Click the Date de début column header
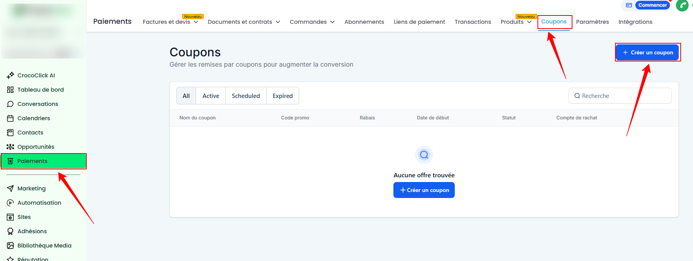The height and width of the screenshot is (261, 693). [433, 118]
